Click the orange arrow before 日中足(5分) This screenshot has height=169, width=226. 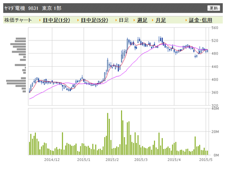coord(78,20)
